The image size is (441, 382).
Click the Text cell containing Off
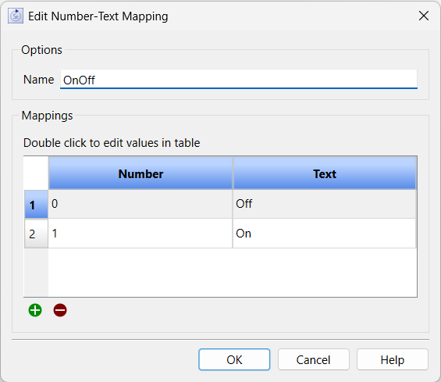click(324, 204)
